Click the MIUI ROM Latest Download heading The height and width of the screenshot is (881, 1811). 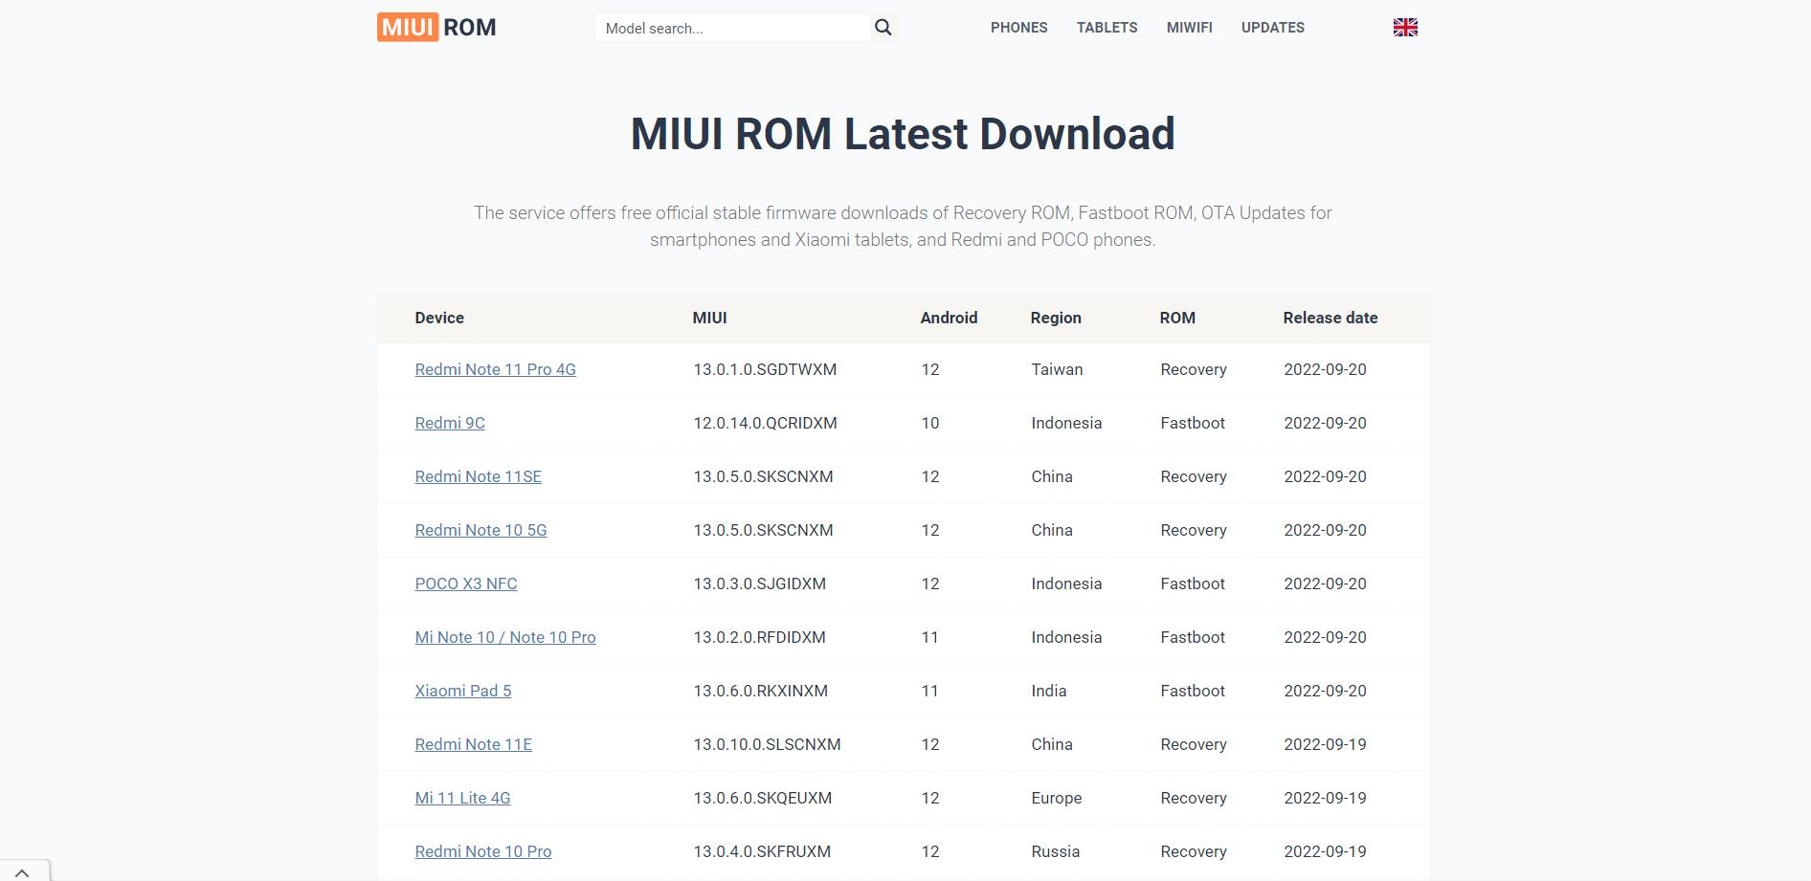point(903,134)
